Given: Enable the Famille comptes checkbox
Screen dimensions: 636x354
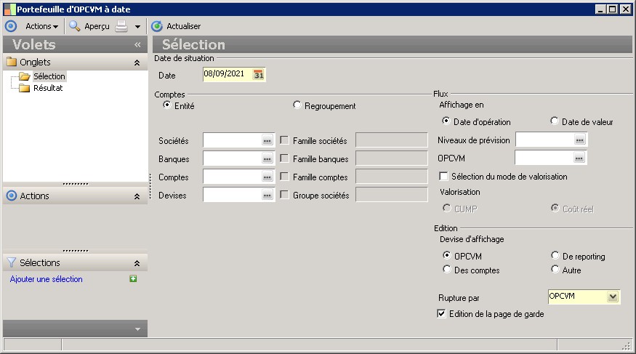Looking at the screenshot, I should [x=284, y=177].
